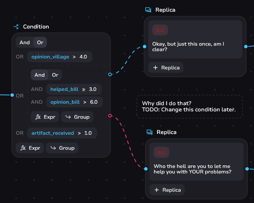Click the Condition node input port
The width and height of the screenshot is (254, 203).
tap(12, 95)
